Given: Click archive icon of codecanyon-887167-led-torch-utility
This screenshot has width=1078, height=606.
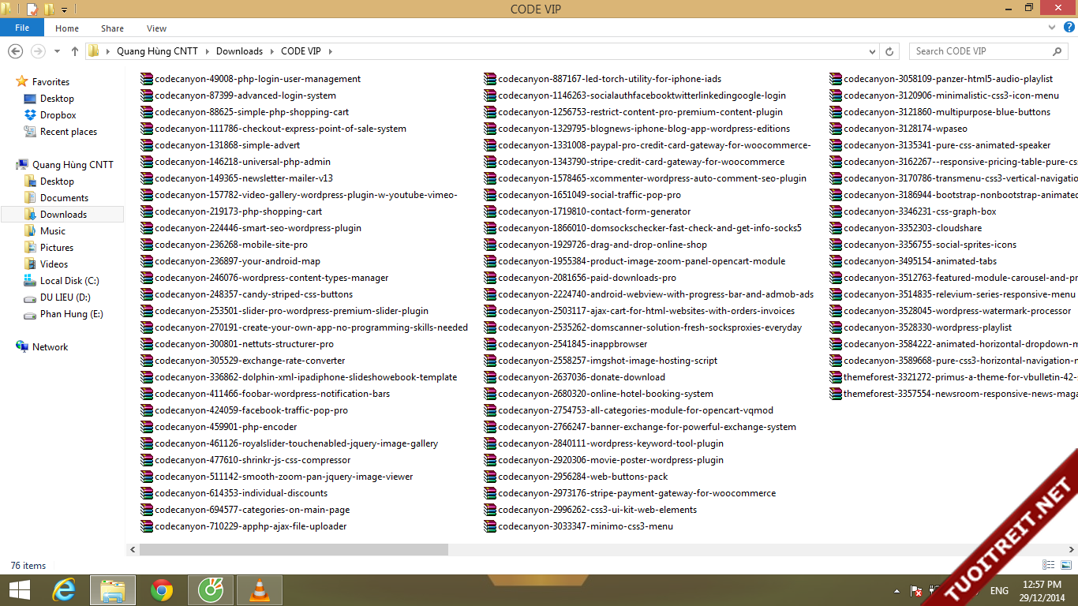Looking at the screenshot, I should [490, 78].
